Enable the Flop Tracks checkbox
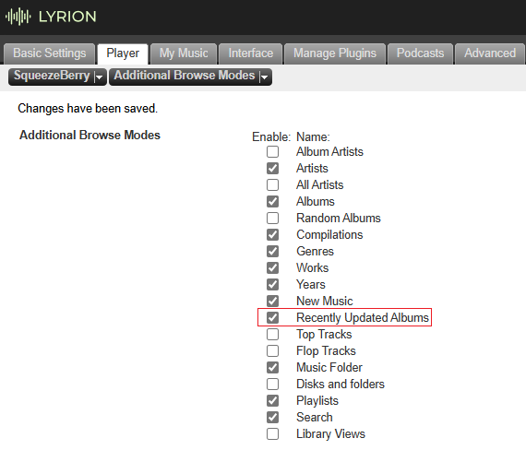The height and width of the screenshot is (450, 526). pos(273,350)
